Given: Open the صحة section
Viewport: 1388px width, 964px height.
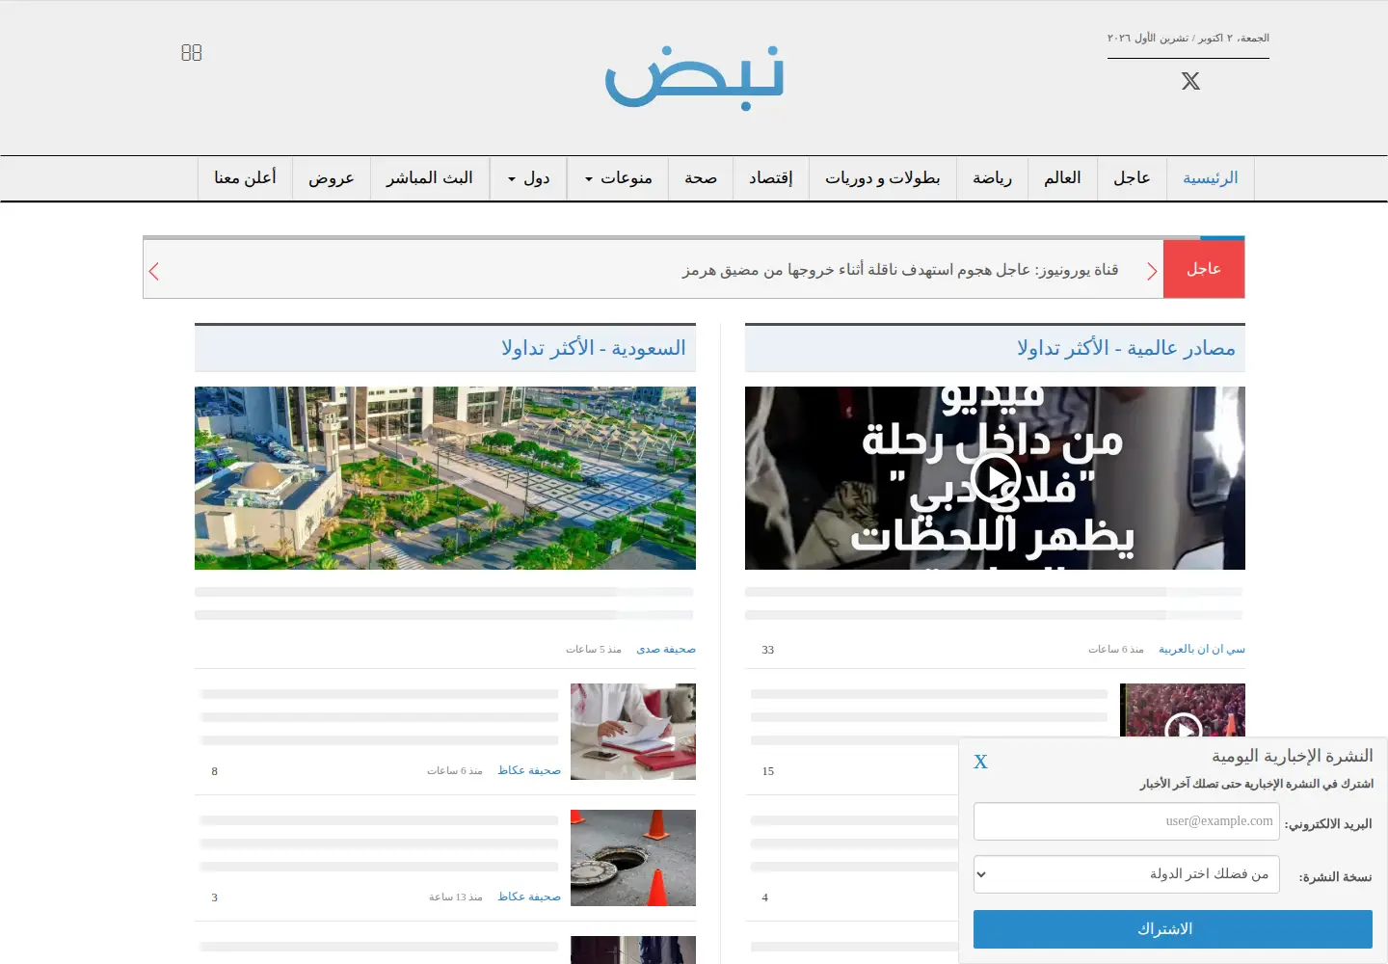Looking at the screenshot, I should [x=701, y=178].
